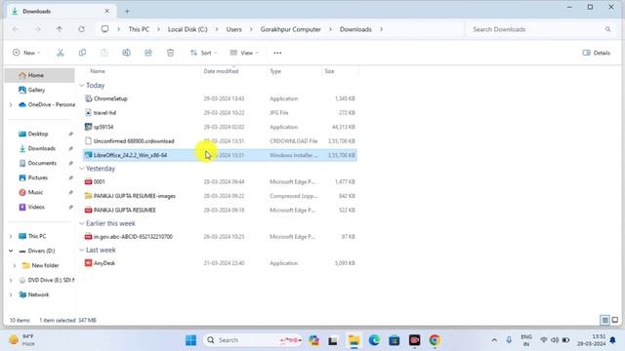
Task: Open Desktop quick access folder
Action: point(39,135)
